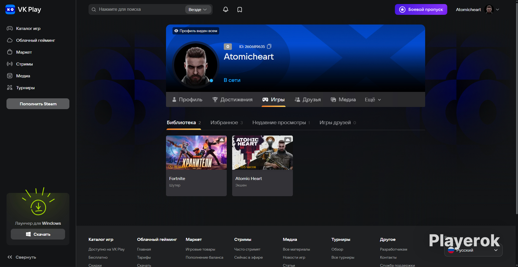
Task: Open footer link Тарифы
Action: (x=144, y=257)
